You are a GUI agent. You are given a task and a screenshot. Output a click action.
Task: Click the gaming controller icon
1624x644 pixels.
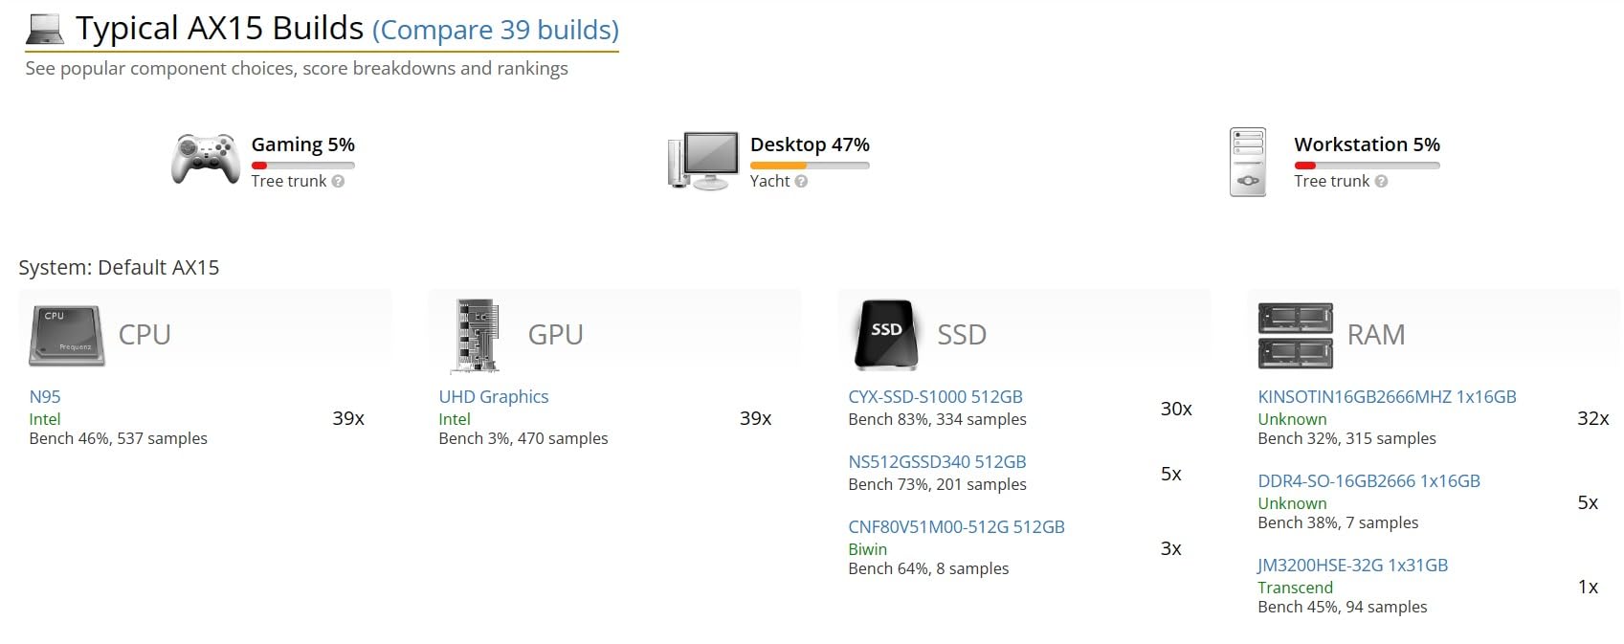click(205, 159)
